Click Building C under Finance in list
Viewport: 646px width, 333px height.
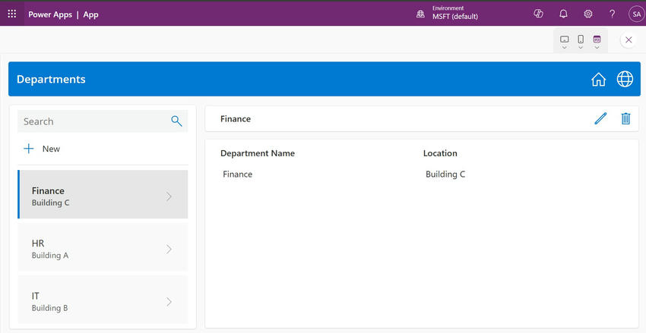(x=51, y=203)
